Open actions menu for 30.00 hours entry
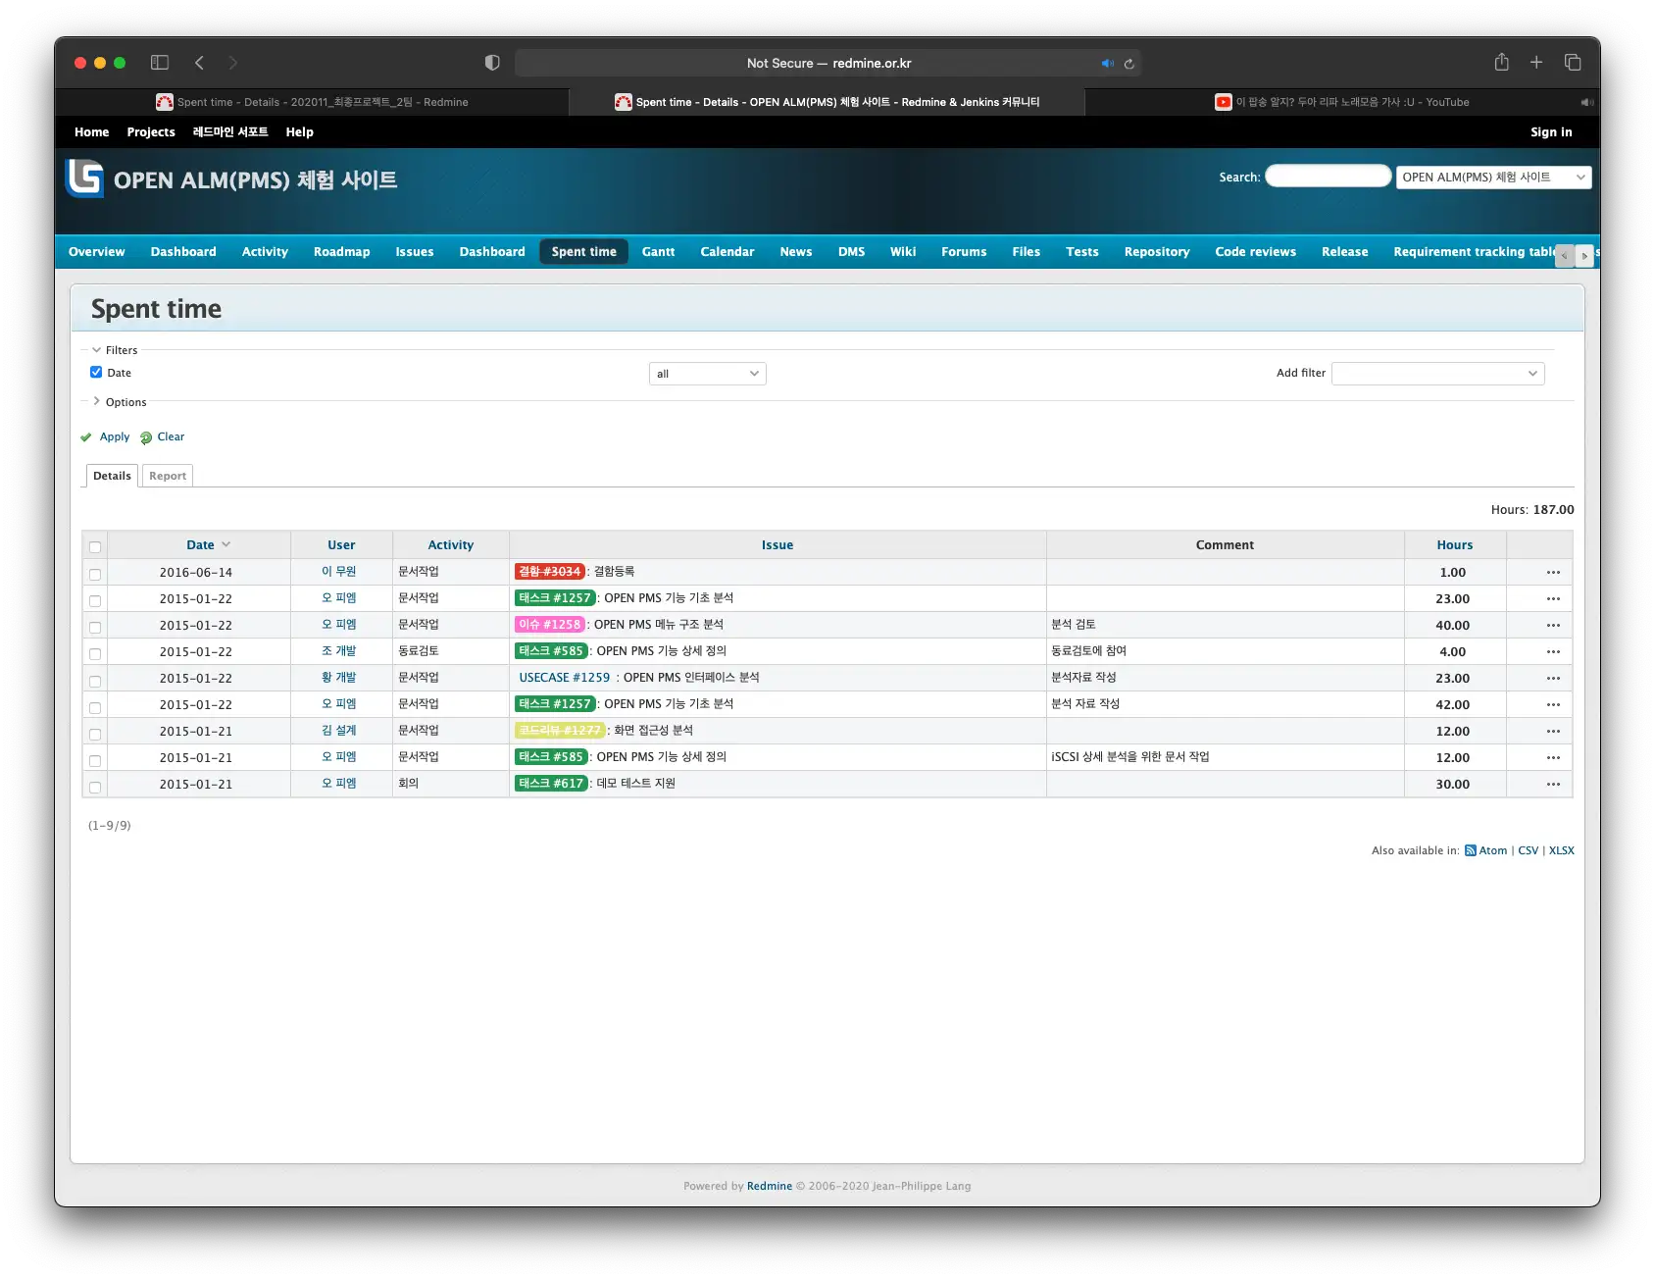The image size is (1655, 1279). click(x=1553, y=784)
